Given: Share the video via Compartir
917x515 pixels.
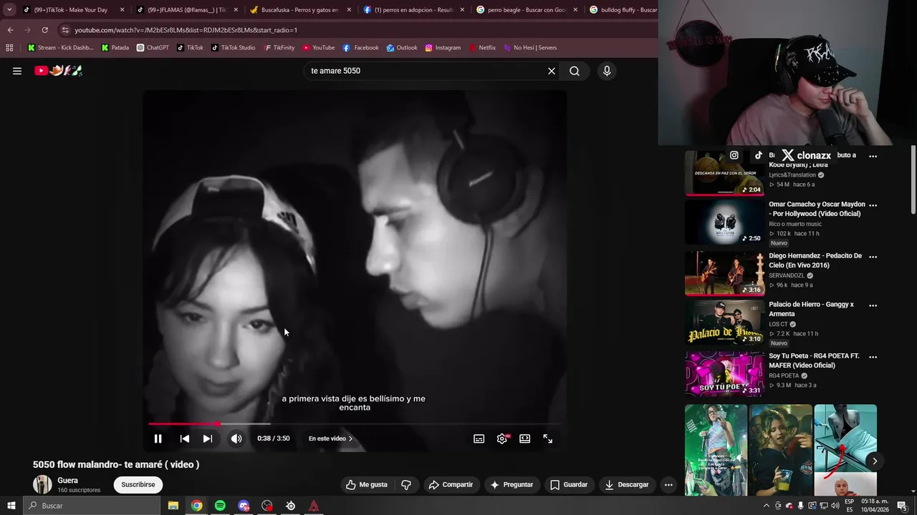Looking at the screenshot, I should pos(451,484).
